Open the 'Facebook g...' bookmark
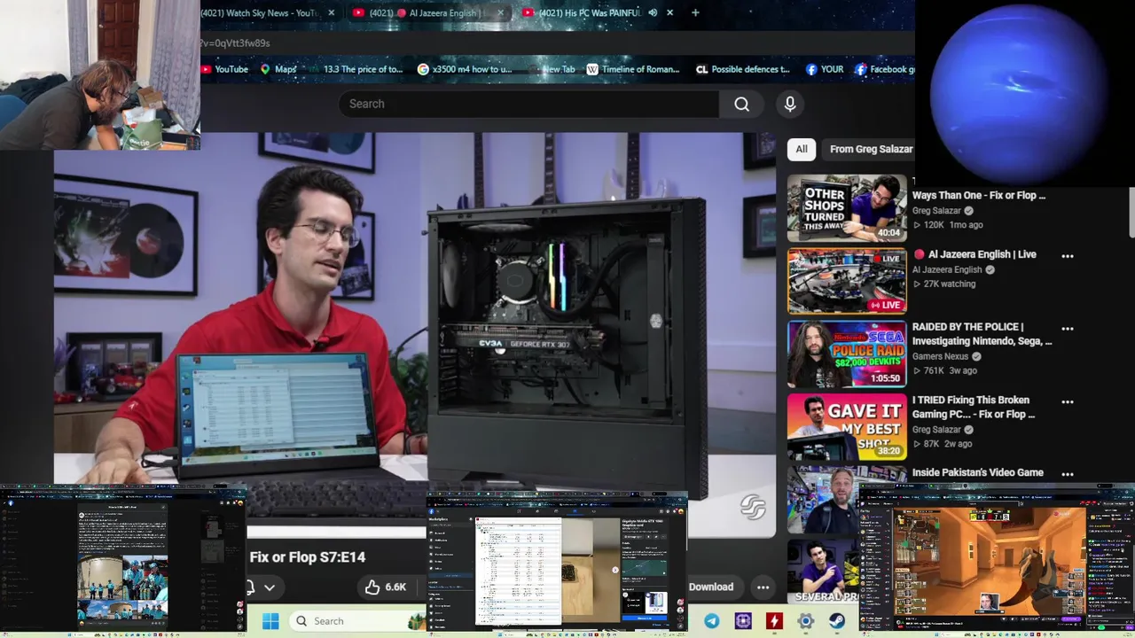This screenshot has width=1135, height=638. coord(885,69)
